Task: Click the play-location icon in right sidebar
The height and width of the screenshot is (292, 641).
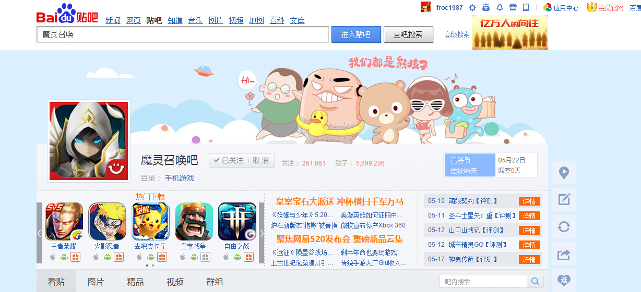Action: 564,173
